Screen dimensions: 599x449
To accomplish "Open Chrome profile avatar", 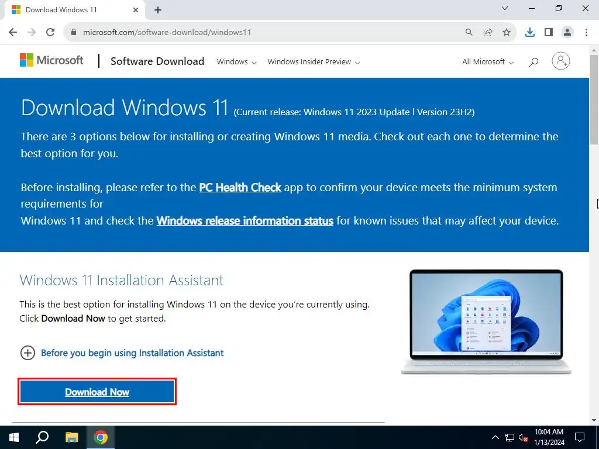I will pos(567,33).
